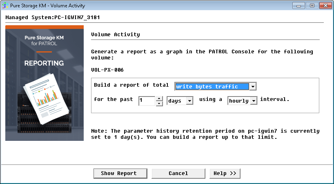The height and width of the screenshot is (184, 334).
Task: Expand help with the Help >> button
Action: pos(225,173)
